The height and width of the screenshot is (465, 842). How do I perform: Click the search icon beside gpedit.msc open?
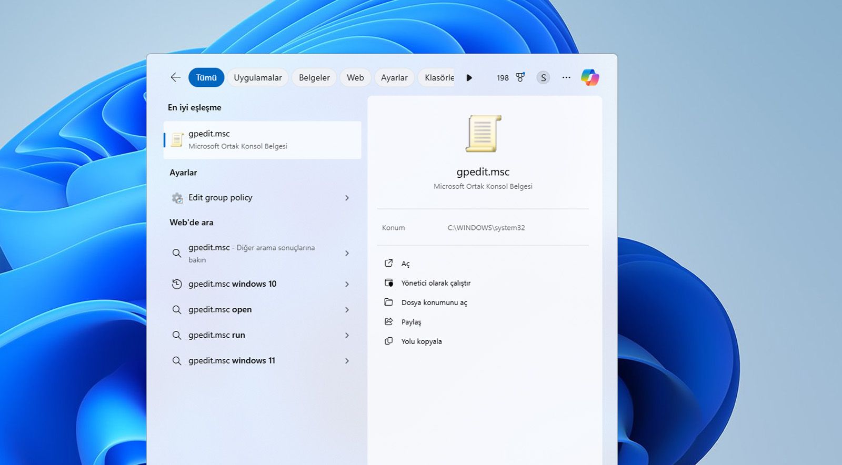click(x=177, y=310)
